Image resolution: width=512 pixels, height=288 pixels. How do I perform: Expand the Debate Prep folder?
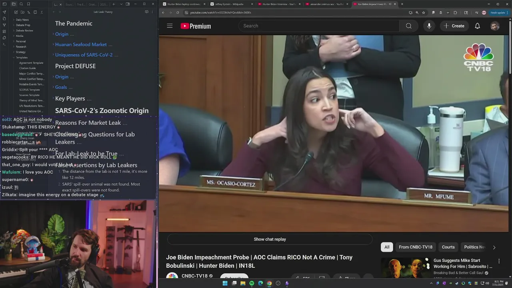click(23, 25)
